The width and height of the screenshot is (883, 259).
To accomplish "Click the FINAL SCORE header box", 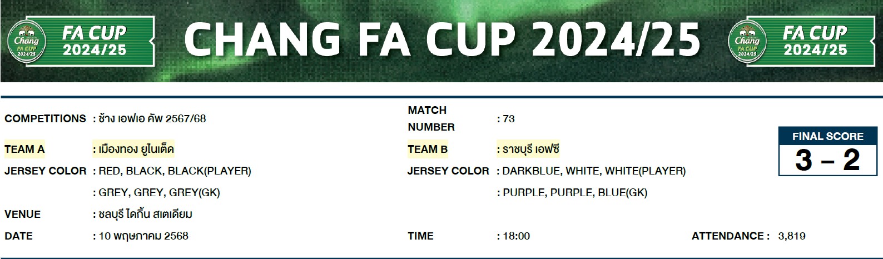I will (x=828, y=136).
